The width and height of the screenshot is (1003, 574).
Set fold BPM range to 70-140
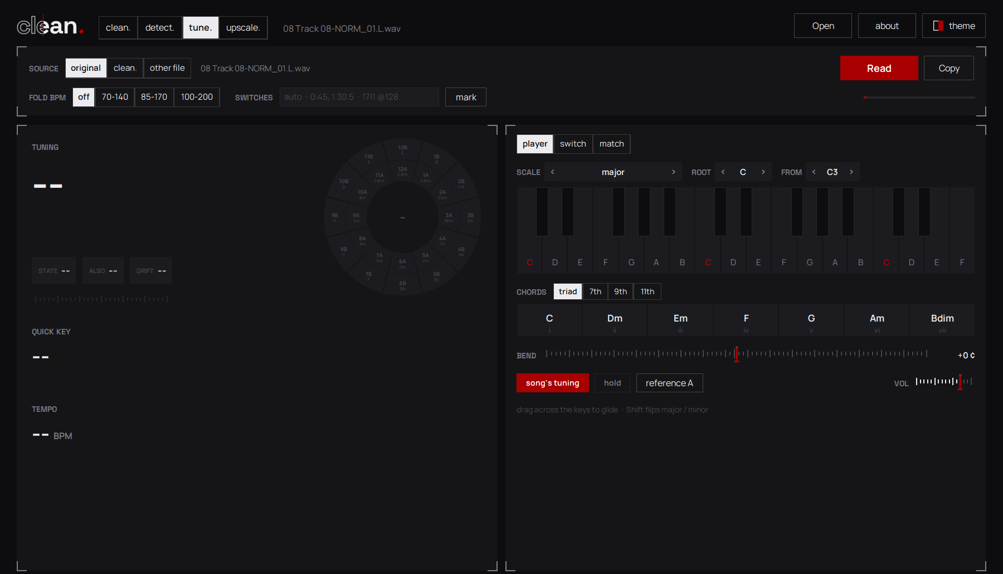click(x=115, y=97)
